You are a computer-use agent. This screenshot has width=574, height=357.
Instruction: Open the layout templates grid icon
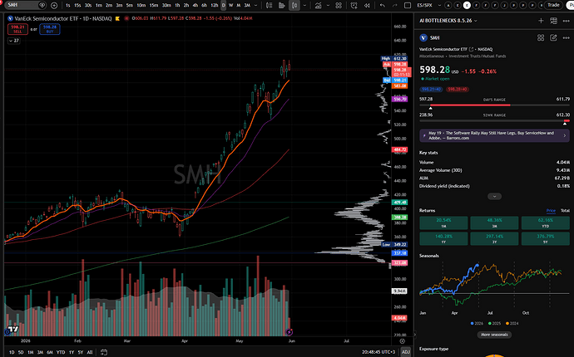339,5
